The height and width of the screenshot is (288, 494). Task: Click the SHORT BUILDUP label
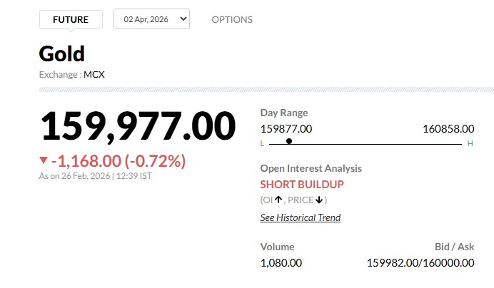click(x=302, y=185)
